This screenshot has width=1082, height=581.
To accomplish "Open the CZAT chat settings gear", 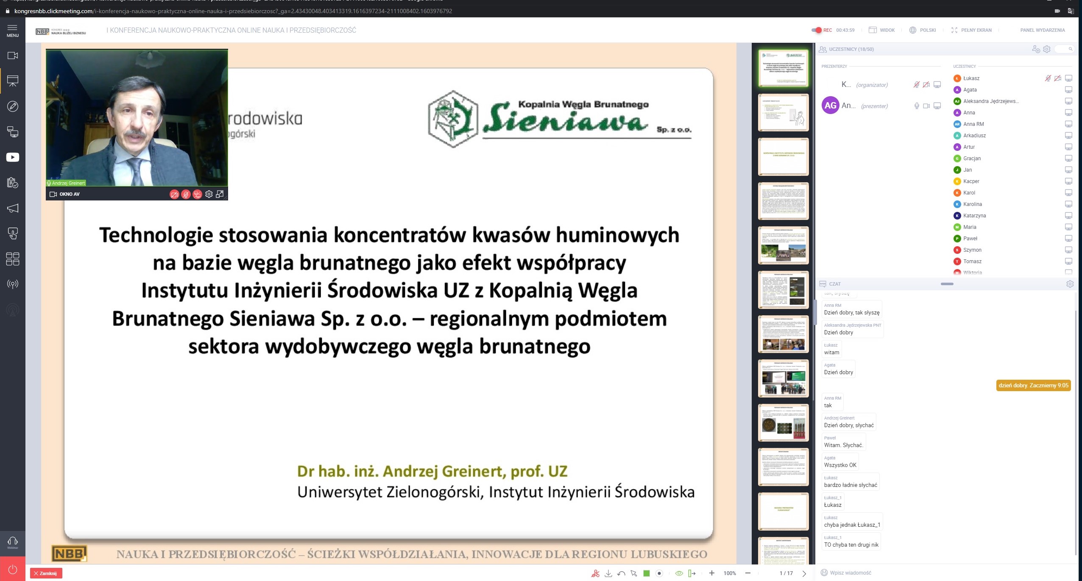I will tap(1070, 284).
